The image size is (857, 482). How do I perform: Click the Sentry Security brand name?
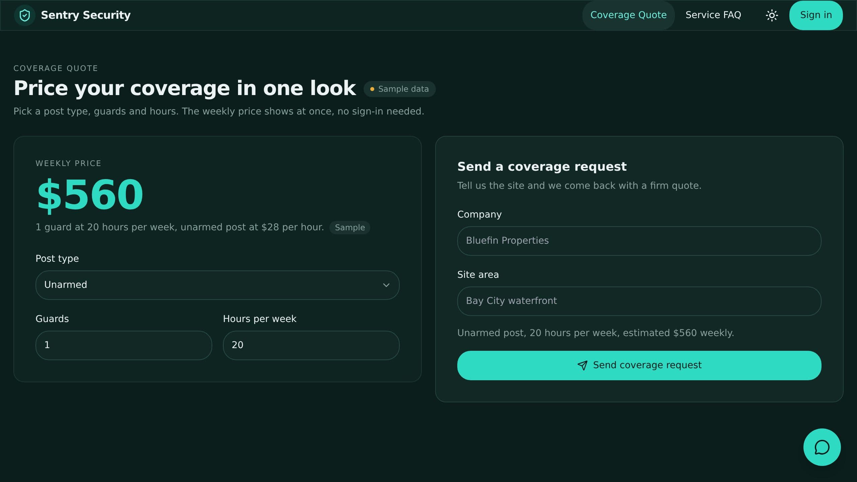pos(86,15)
